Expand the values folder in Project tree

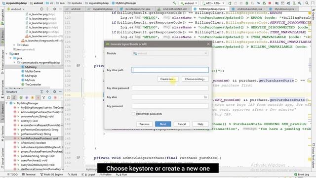(x=14, y=45)
